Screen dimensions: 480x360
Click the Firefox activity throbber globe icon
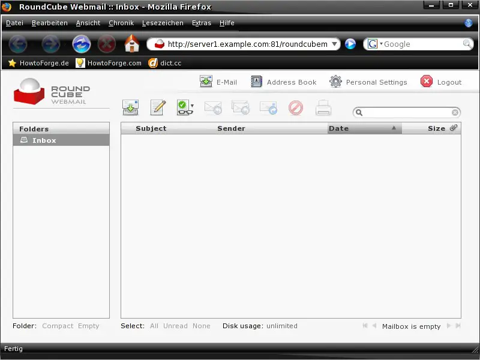click(469, 23)
